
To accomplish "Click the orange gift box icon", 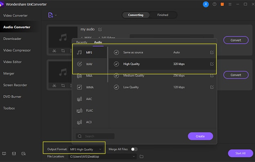I will tap(222, 4).
